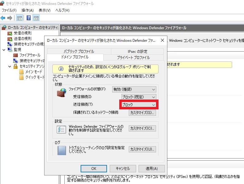Close the properties dialog with X

pos(162,40)
